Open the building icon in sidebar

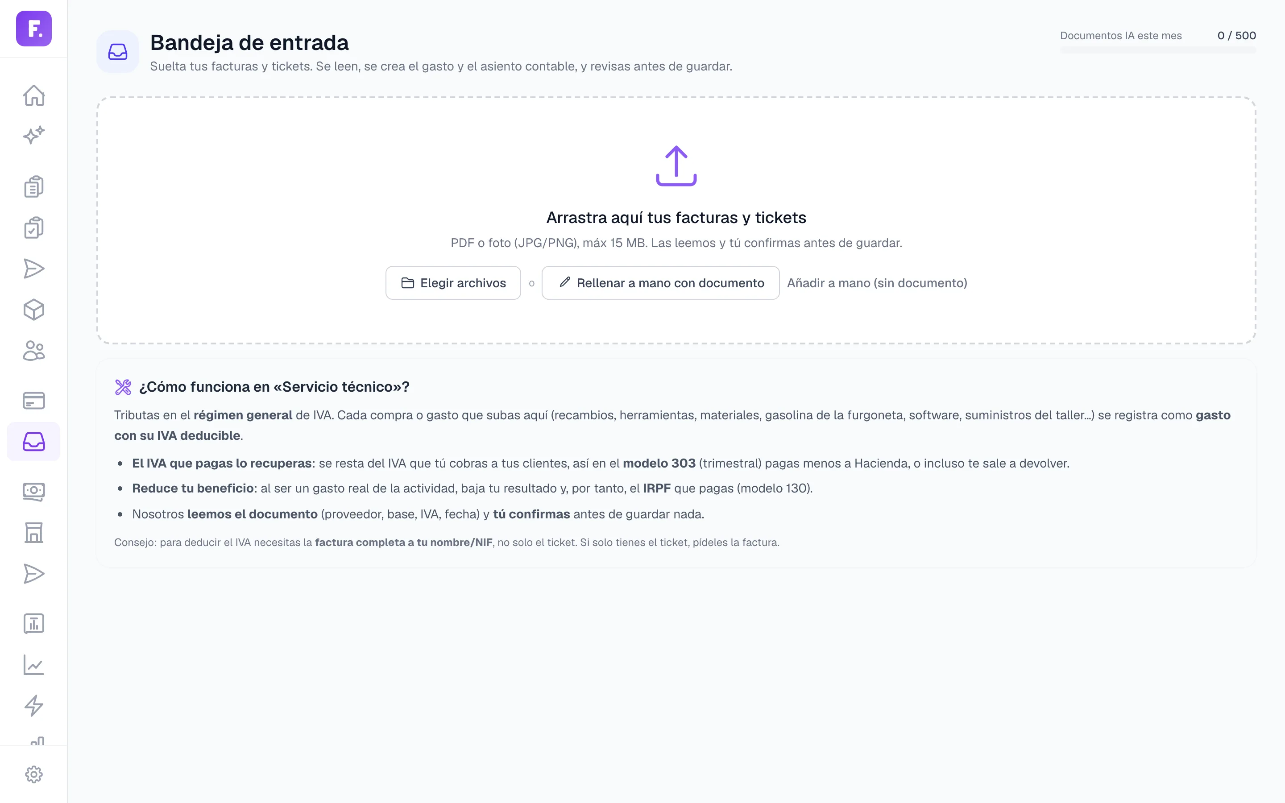33,533
